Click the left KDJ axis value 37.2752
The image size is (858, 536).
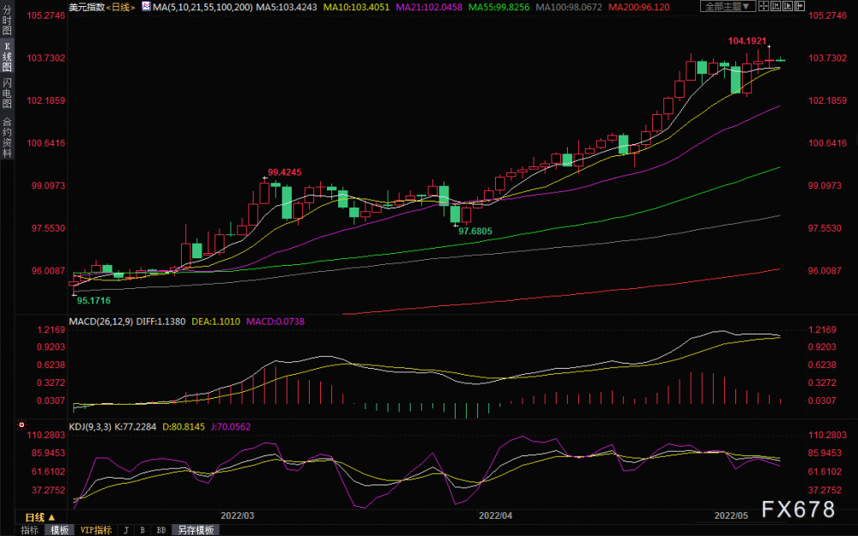pos(49,491)
